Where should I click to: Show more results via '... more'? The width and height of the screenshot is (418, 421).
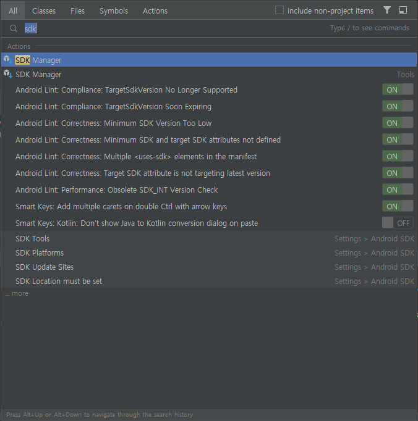coord(17,293)
